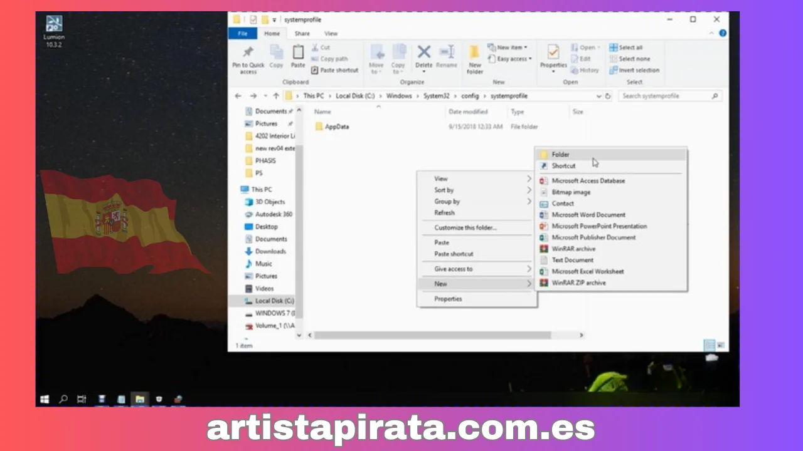Choose WinRAR ZIP archive in submenu
This screenshot has width=803, height=451.
(610, 283)
